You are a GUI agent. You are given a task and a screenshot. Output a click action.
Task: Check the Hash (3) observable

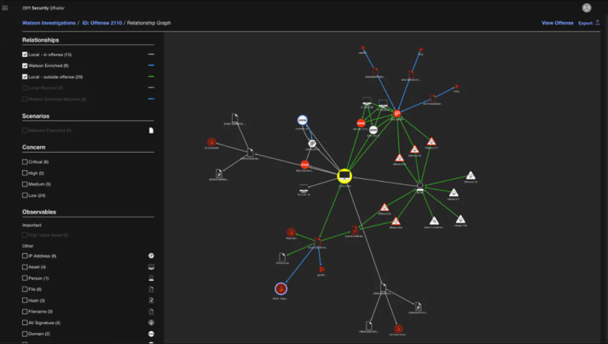coord(25,301)
